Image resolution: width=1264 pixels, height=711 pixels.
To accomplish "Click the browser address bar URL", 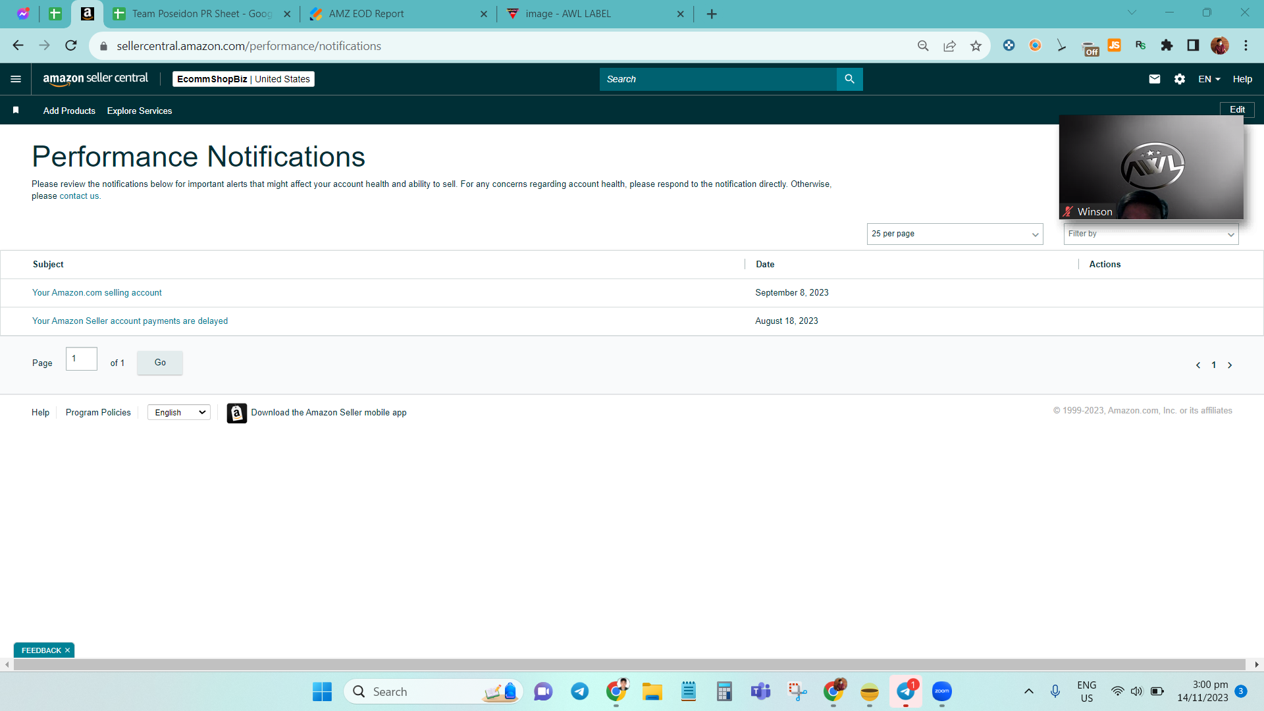I will pos(249,46).
